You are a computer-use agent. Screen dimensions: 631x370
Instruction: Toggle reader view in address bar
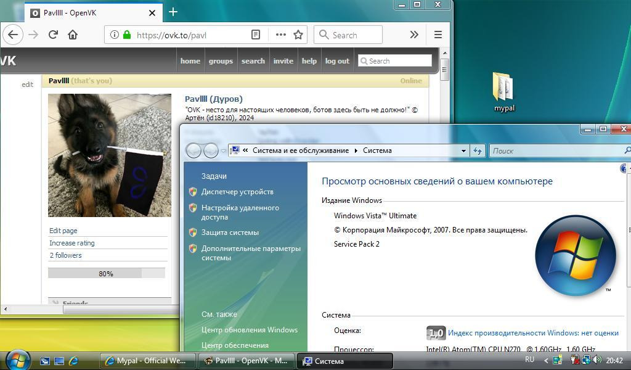(x=256, y=35)
